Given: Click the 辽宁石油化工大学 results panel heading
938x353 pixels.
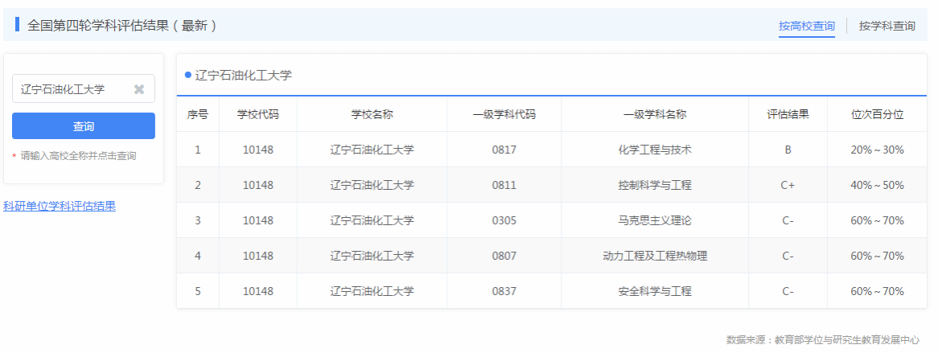Looking at the screenshot, I should coord(244,76).
